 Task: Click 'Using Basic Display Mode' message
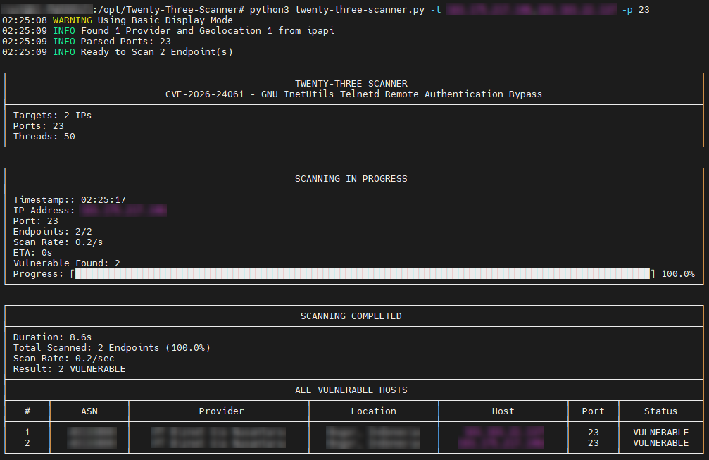pos(165,20)
